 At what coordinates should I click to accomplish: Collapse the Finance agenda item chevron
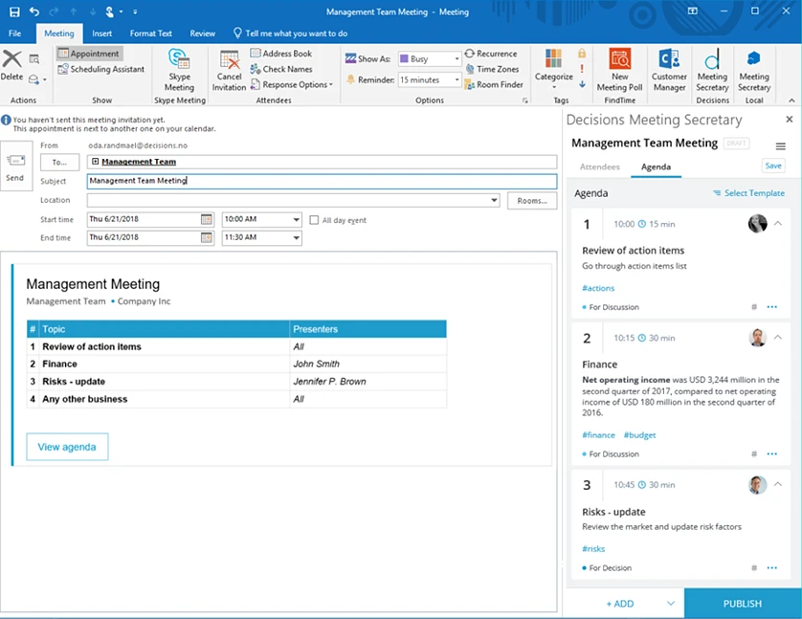778,338
